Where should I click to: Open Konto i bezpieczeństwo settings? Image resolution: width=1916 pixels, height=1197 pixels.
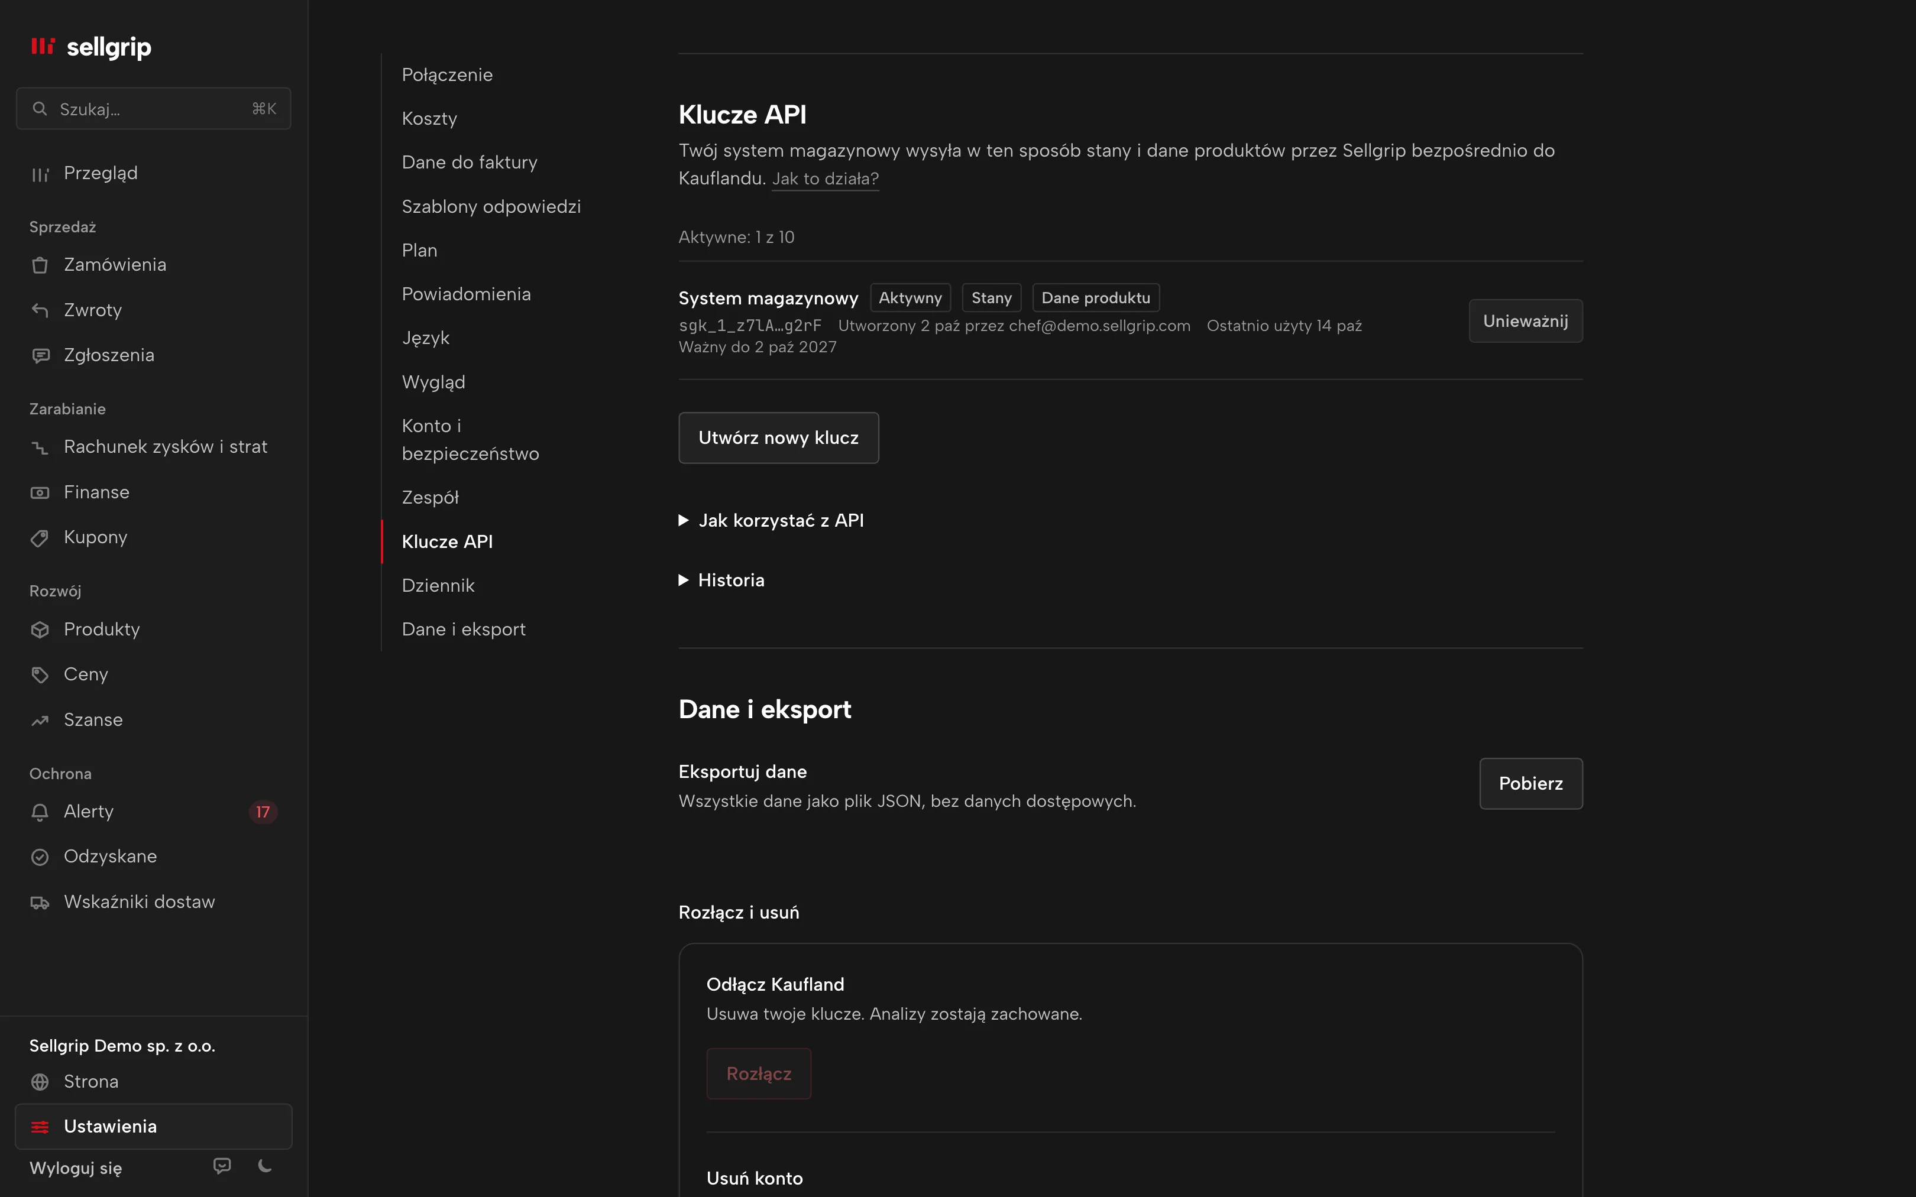click(x=470, y=439)
